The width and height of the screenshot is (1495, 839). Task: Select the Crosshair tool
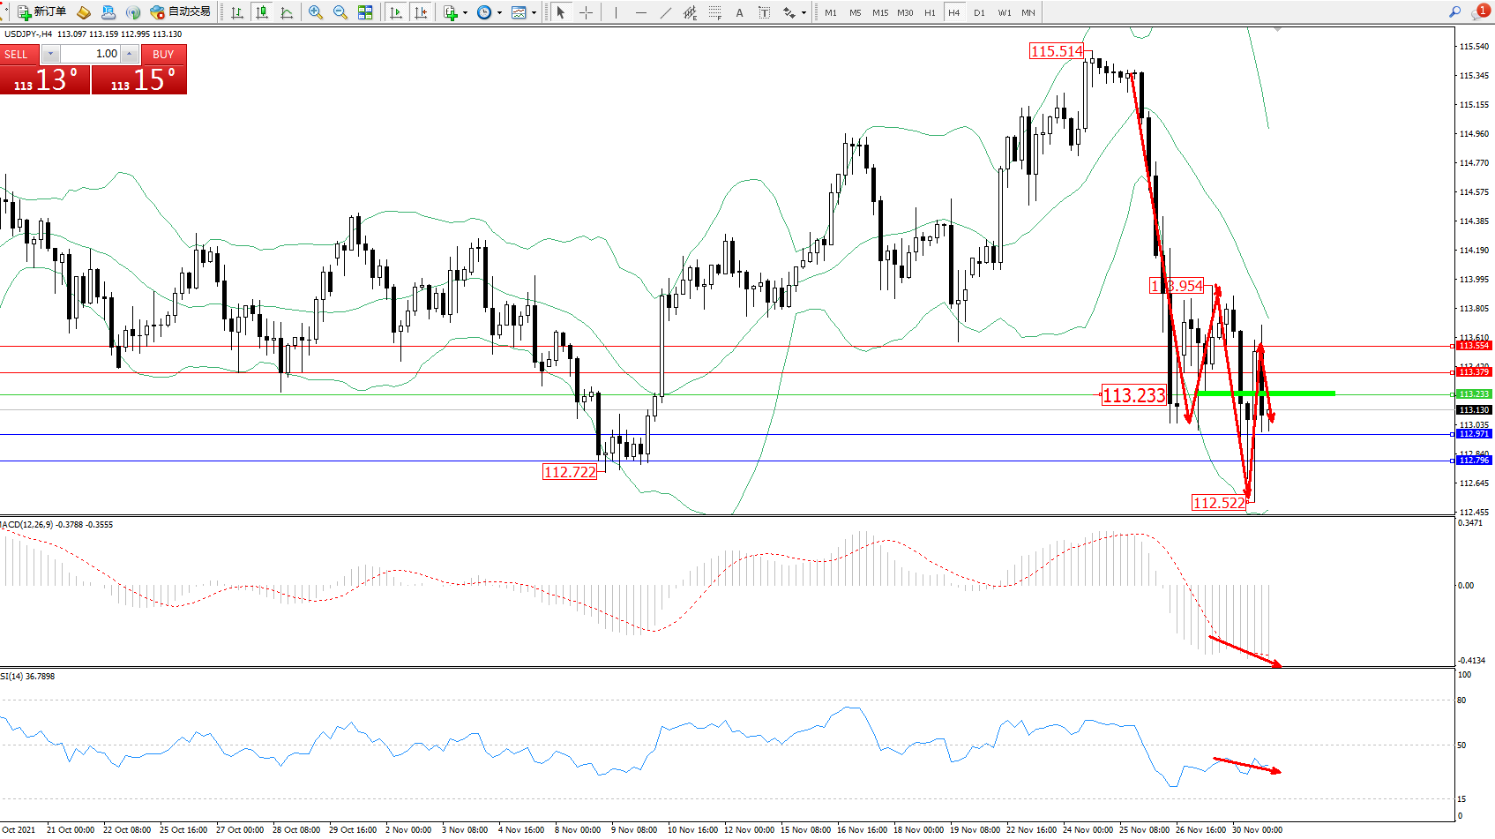click(x=586, y=12)
